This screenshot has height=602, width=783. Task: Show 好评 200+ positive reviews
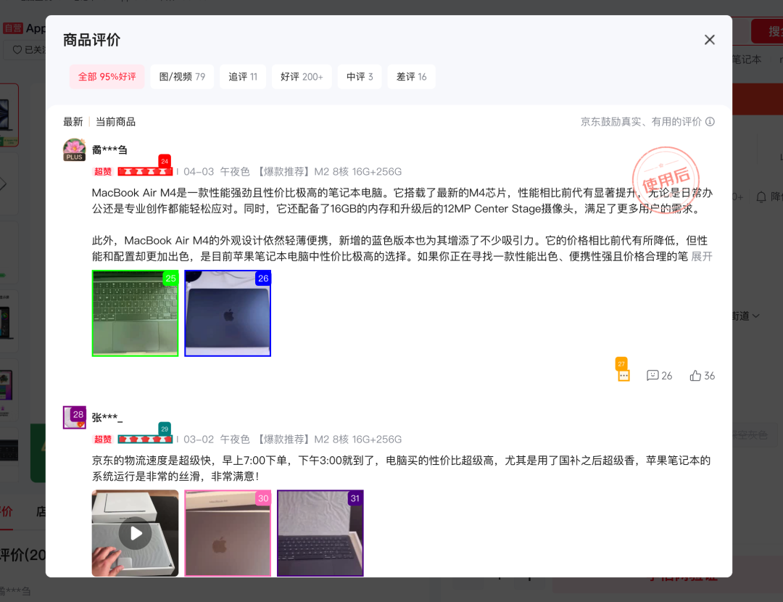tap(302, 76)
